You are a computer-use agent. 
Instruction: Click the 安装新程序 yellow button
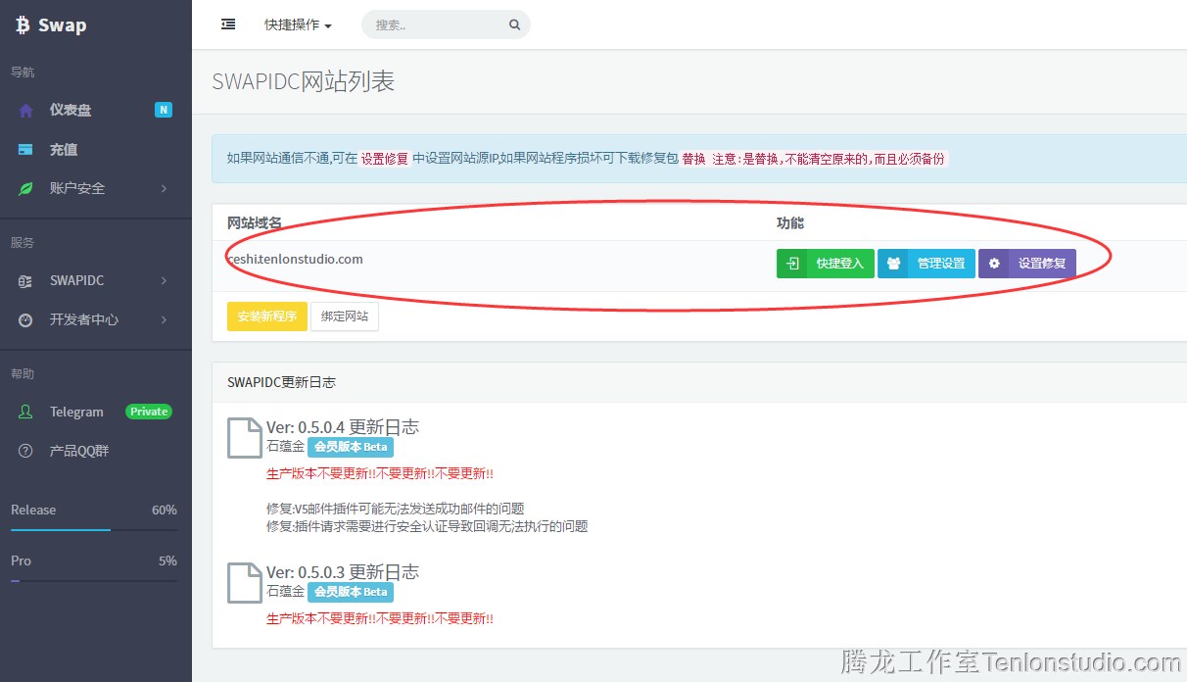point(267,317)
